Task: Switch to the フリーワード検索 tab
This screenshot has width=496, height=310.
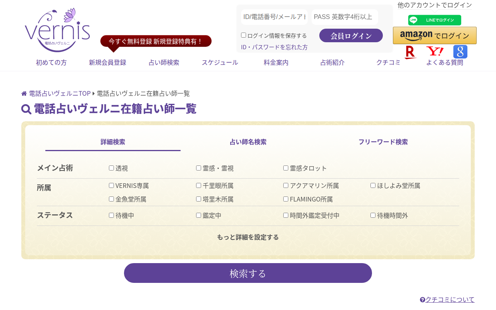Action: pos(383,142)
